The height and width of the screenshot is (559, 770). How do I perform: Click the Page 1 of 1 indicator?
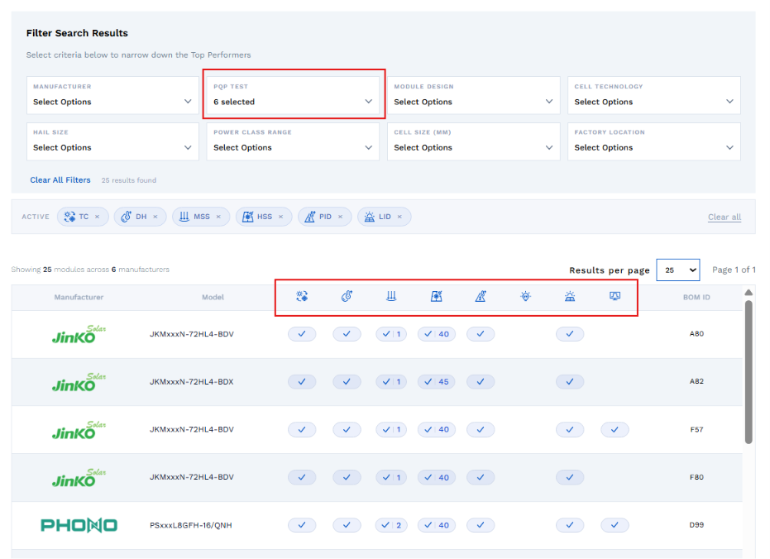[734, 270]
